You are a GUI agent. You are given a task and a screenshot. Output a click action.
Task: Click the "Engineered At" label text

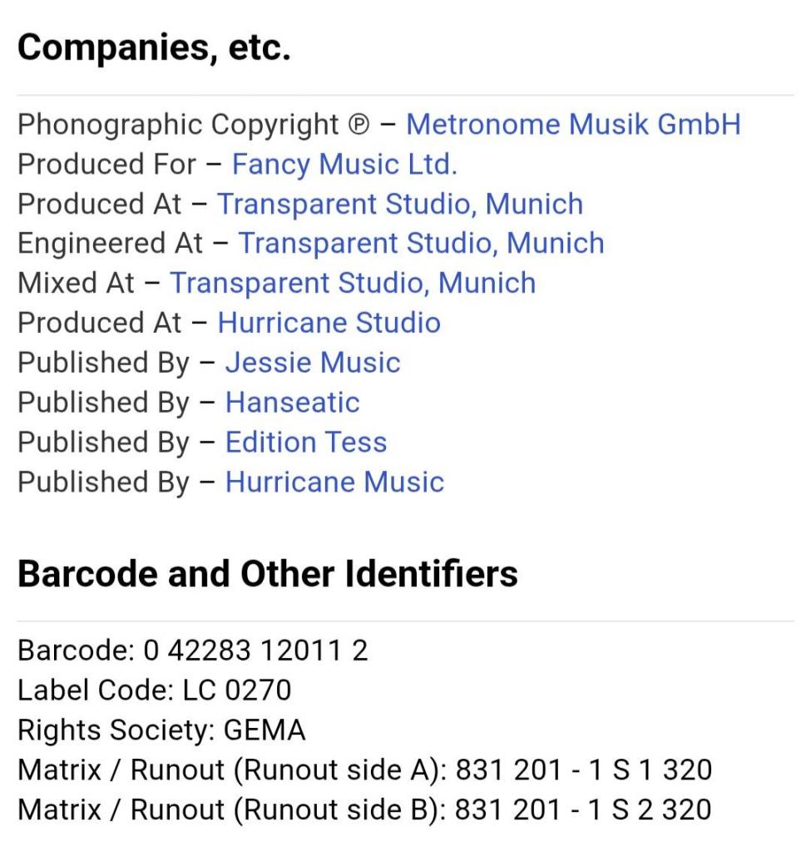pos(110,244)
